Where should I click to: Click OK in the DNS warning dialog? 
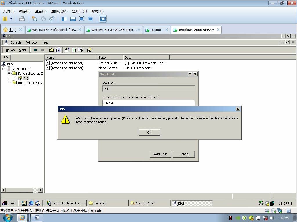pos(149,132)
